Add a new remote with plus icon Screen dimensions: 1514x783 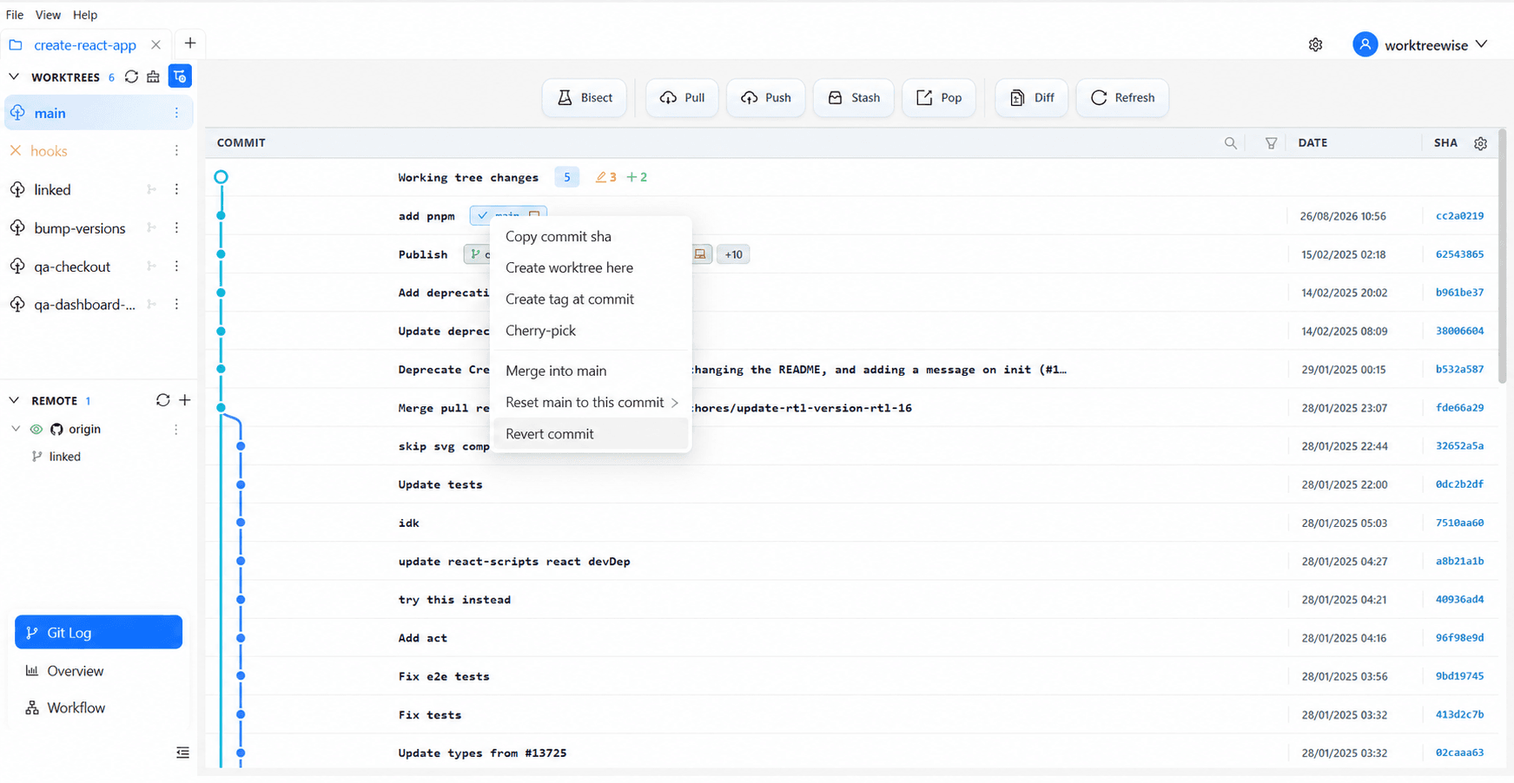[x=185, y=400]
